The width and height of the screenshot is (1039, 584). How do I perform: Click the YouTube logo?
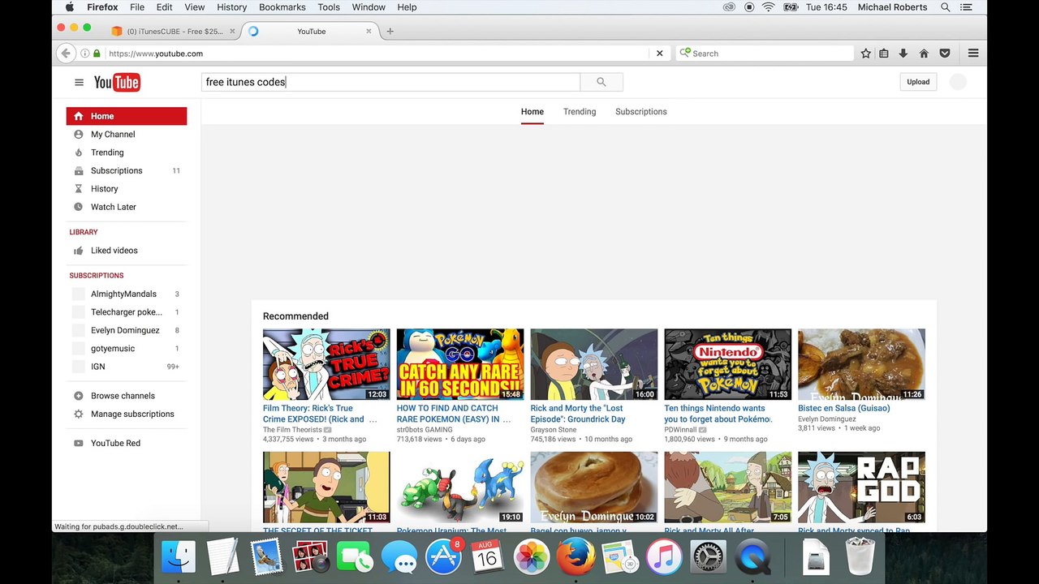117,82
